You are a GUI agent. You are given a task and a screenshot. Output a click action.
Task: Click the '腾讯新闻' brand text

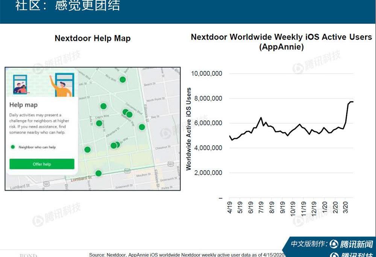[356, 244]
